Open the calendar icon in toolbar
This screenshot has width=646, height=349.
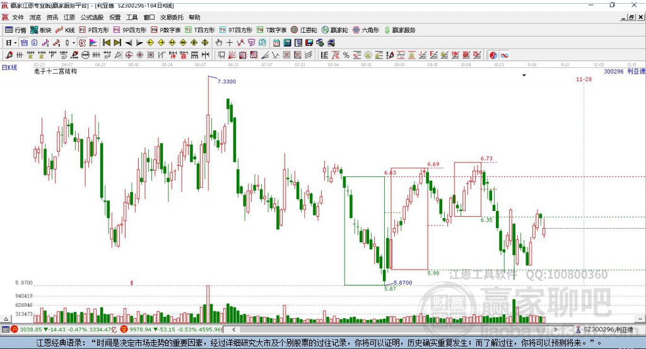pos(276,43)
